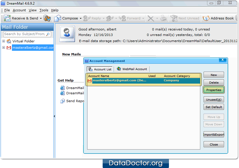The image size is (239, 168).
Task: Click the Gmail icon in account row
Action: tap(90, 81)
